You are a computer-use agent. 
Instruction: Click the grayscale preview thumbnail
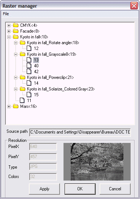click(97, 162)
